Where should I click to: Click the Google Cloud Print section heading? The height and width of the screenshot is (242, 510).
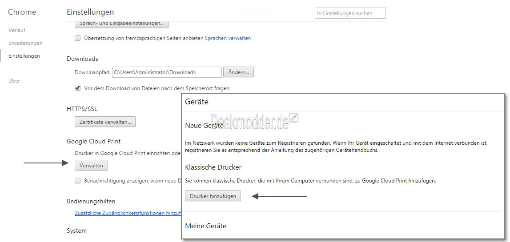pyautogui.click(x=94, y=141)
